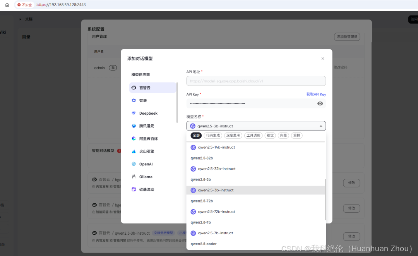This screenshot has width=418, height=256.
Task: Click eye icon of second 百智云 / bge row
Action: (x=94, y=205)
